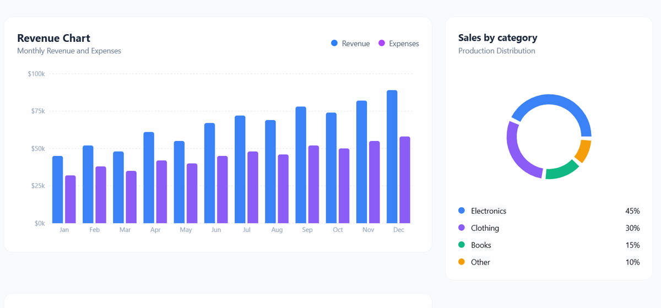
Task: Click the blue Revenue legend dot
Action: (334, 44)
